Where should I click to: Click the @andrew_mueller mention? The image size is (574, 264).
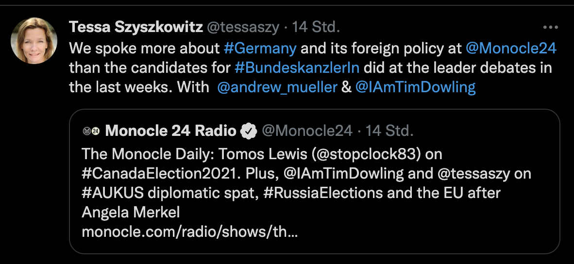pos(277,87)
